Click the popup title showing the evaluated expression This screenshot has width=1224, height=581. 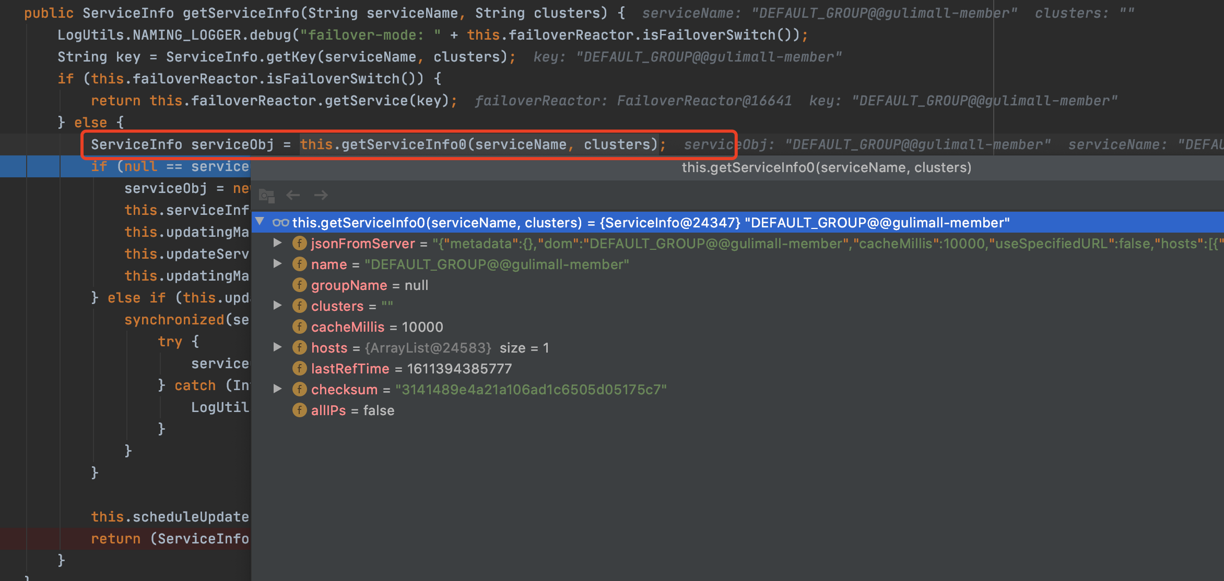point(826,167)
